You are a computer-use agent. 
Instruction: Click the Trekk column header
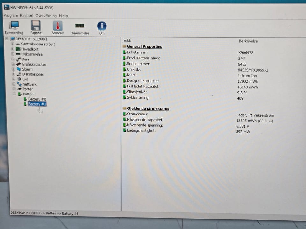tap(127, 40)
